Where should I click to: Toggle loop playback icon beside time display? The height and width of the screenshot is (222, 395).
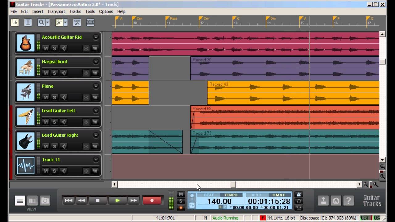coord(298,201)
